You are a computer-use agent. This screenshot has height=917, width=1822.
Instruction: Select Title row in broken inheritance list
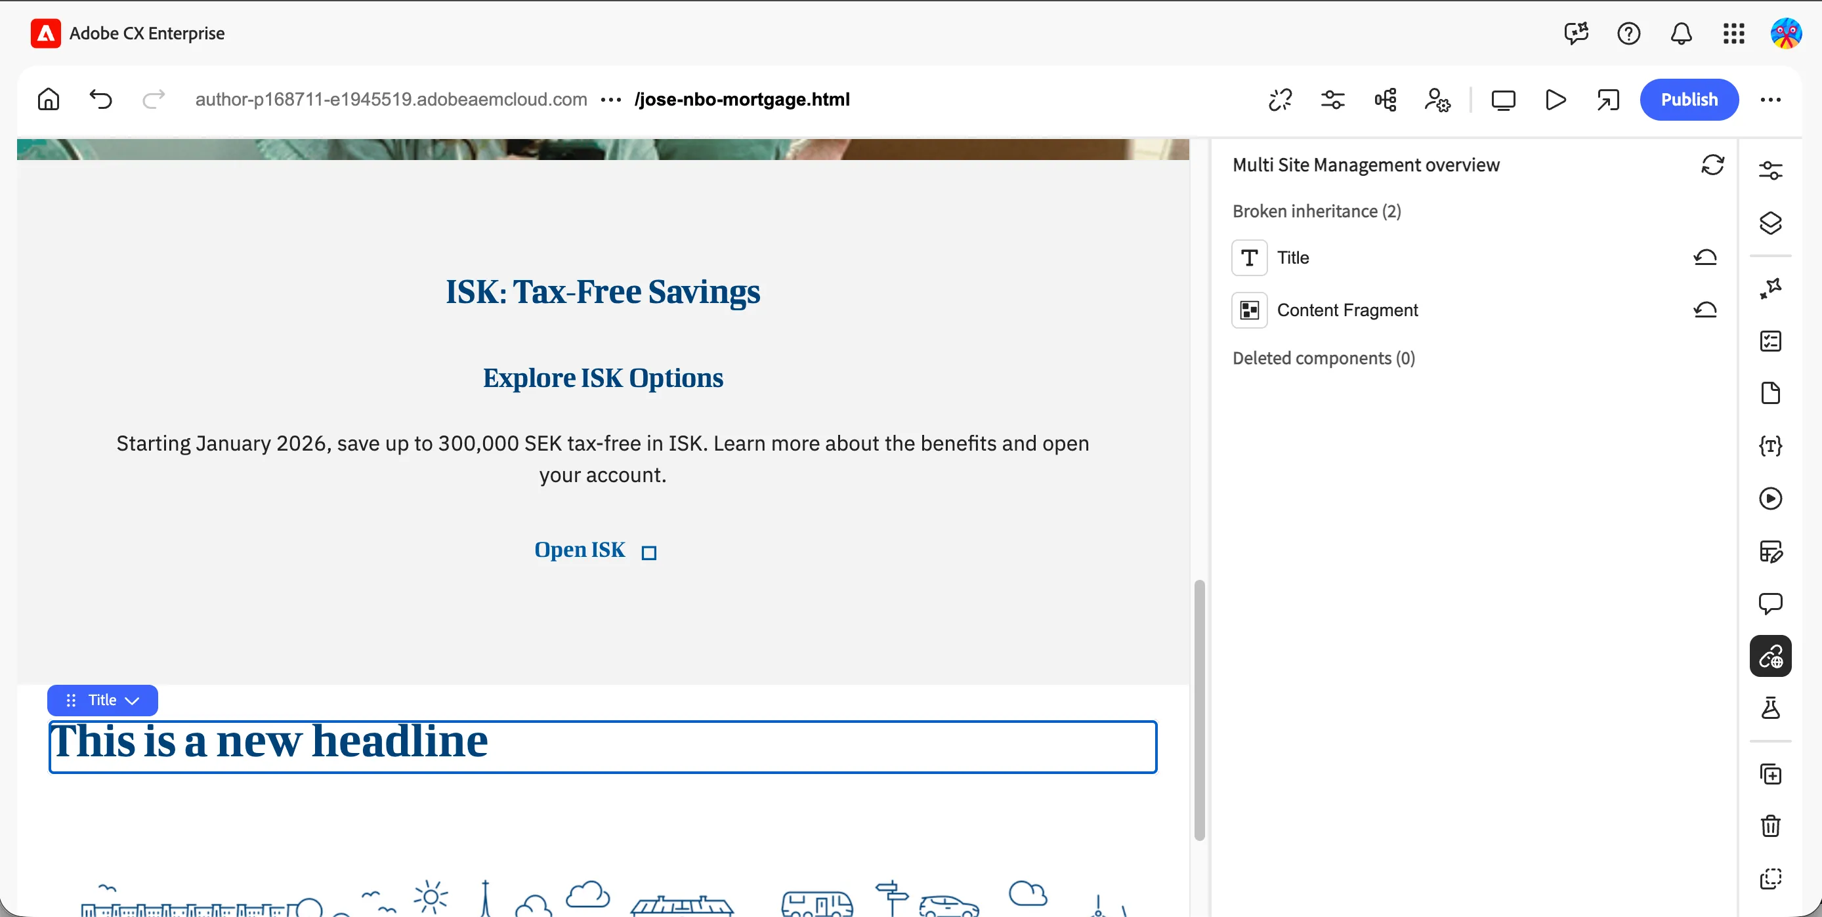pyautogui.click(x=1474, y=257)
